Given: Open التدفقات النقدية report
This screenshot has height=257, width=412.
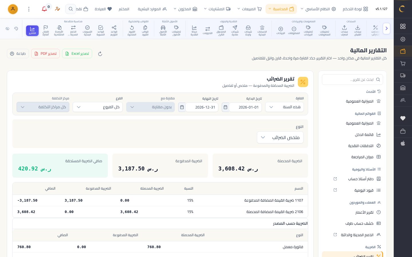Looking at the screenshot, I should click(352, 146).
